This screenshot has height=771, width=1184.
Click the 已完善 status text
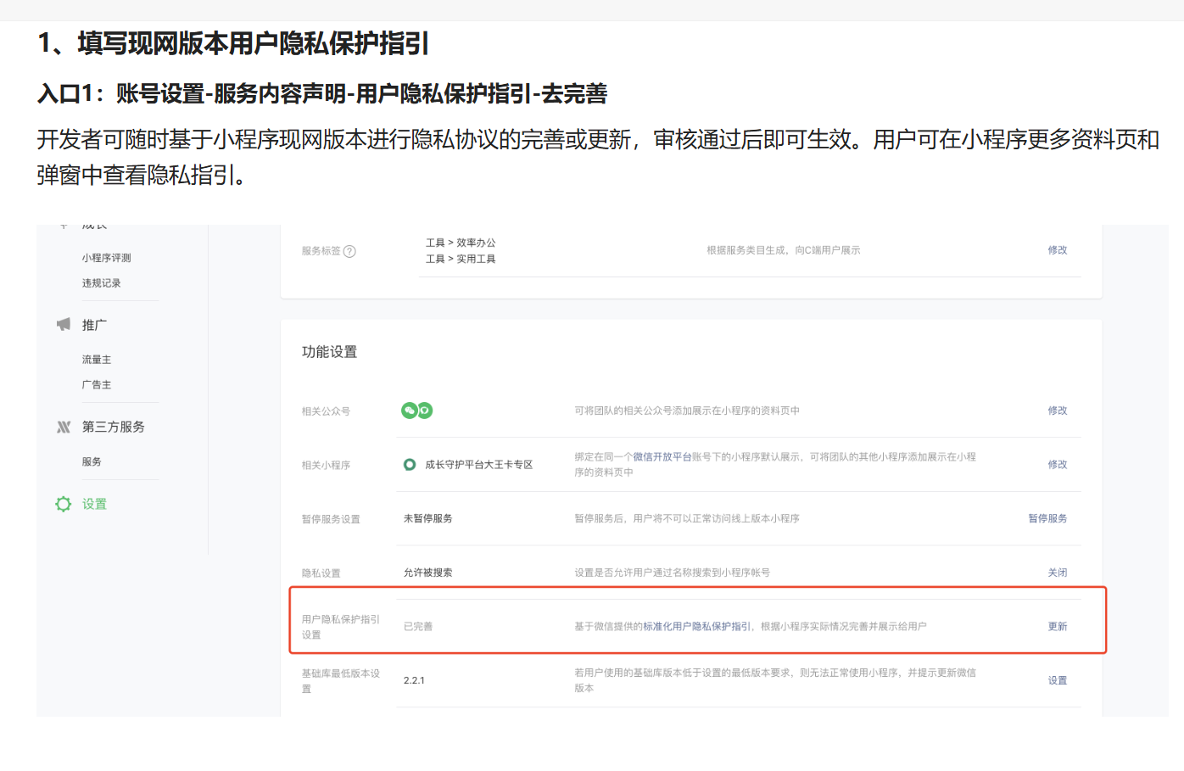pyautogui.click(x=418, y=627)
